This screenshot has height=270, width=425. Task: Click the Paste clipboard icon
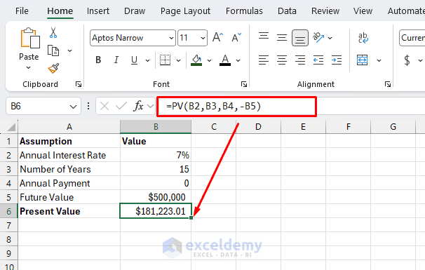[30, 38]
